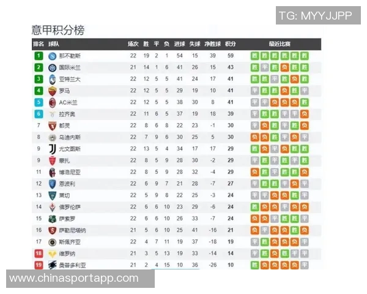Click the Lazio eagle logo

(x=52, y=114)
